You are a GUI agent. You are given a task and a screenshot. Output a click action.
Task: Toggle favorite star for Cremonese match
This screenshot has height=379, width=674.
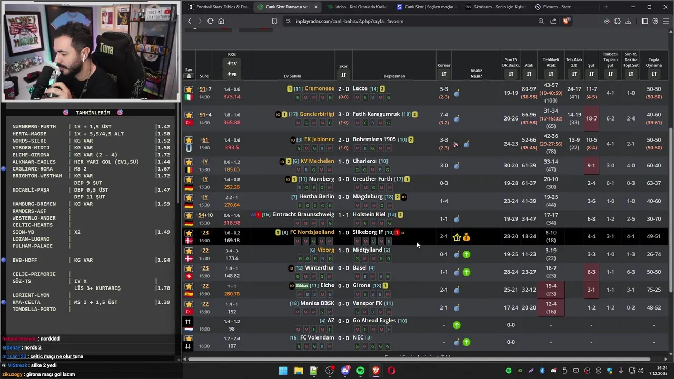click(189, 89)
